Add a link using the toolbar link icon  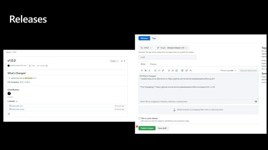(x=163, y=70)
